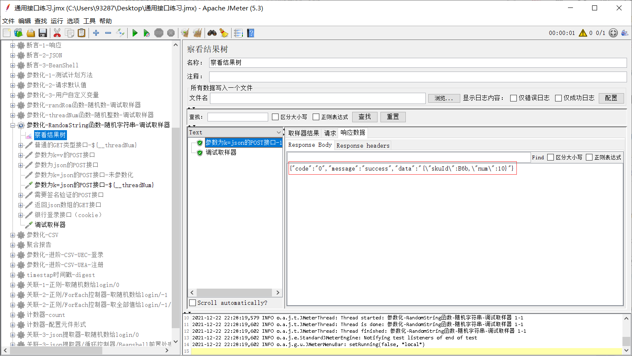This screenshot has height=356, width=632.
Task: Switch to Response headers tab
Action: 363,145
